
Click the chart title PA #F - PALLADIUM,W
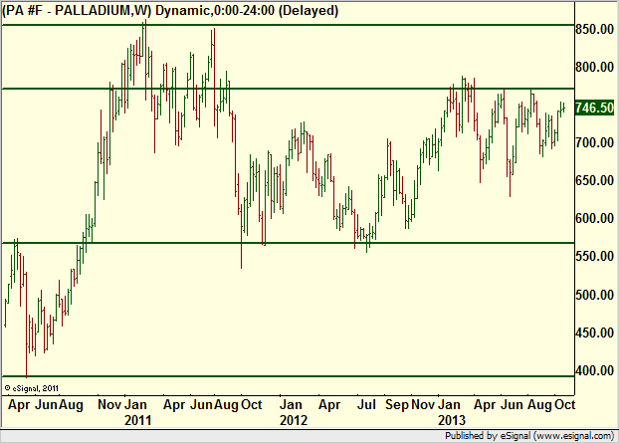[77, 10]
